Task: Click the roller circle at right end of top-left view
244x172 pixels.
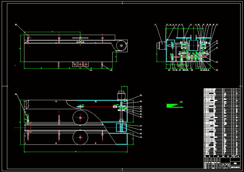Action: pyautogui.click(x=121, y=45)
